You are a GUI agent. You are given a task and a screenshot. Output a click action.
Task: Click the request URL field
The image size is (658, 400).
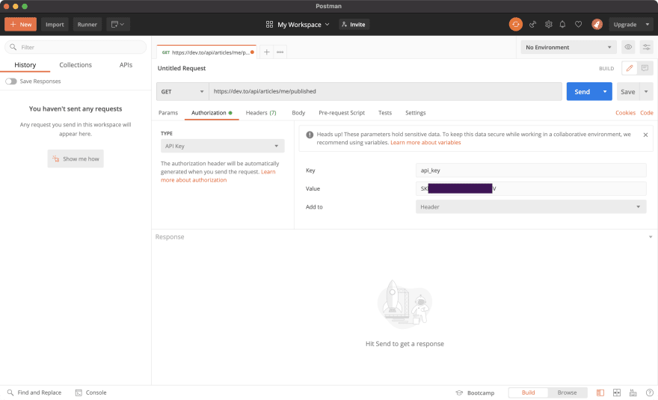[385, 91]
